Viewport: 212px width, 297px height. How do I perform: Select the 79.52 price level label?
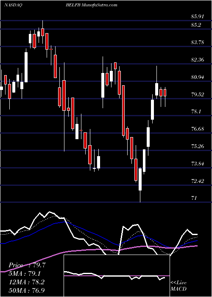coord(198,94)
